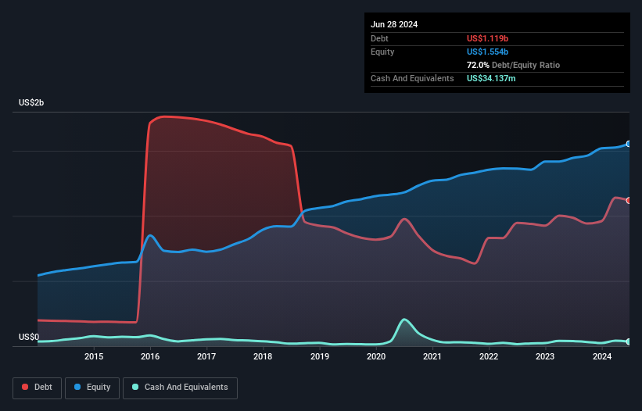Viewport: 642px width, 411px height.
Task: Click the blue Equity endpoint marker
Action: [629, 144]
